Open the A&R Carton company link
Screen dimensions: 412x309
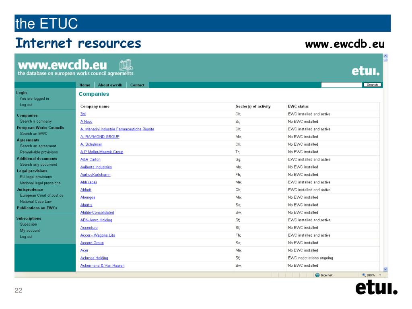(x=91, y=159)
